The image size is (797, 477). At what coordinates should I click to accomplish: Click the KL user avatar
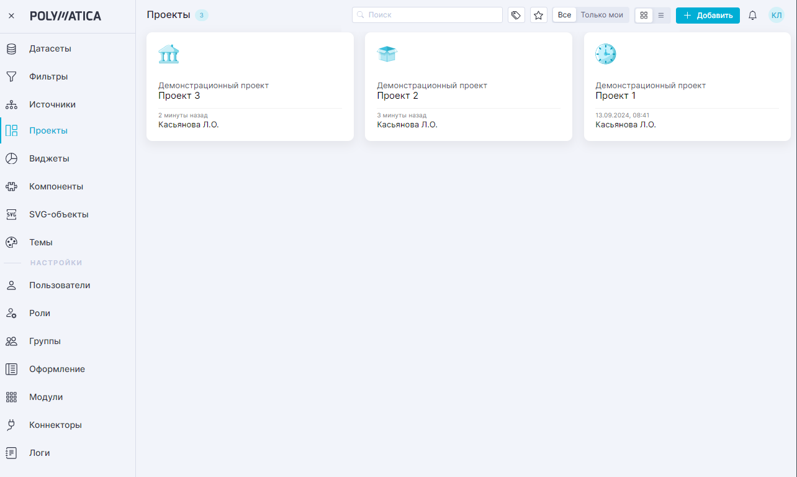pyautogui.click(x=777, y=16)
